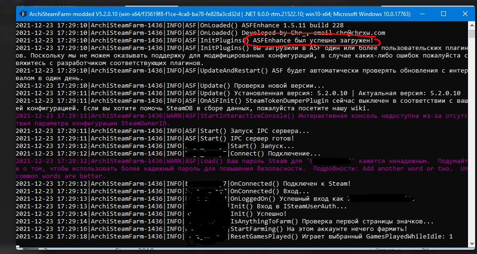Click the 'Ваш пароль Steam' password warning line
The width and height of the screenshot is (477, 254).
click(x=242, y=161)
